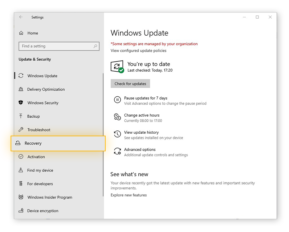The width and height of the screenshot is (289, 232).
Task: Open the Backup settings page
Action: (x=33, y=116)
